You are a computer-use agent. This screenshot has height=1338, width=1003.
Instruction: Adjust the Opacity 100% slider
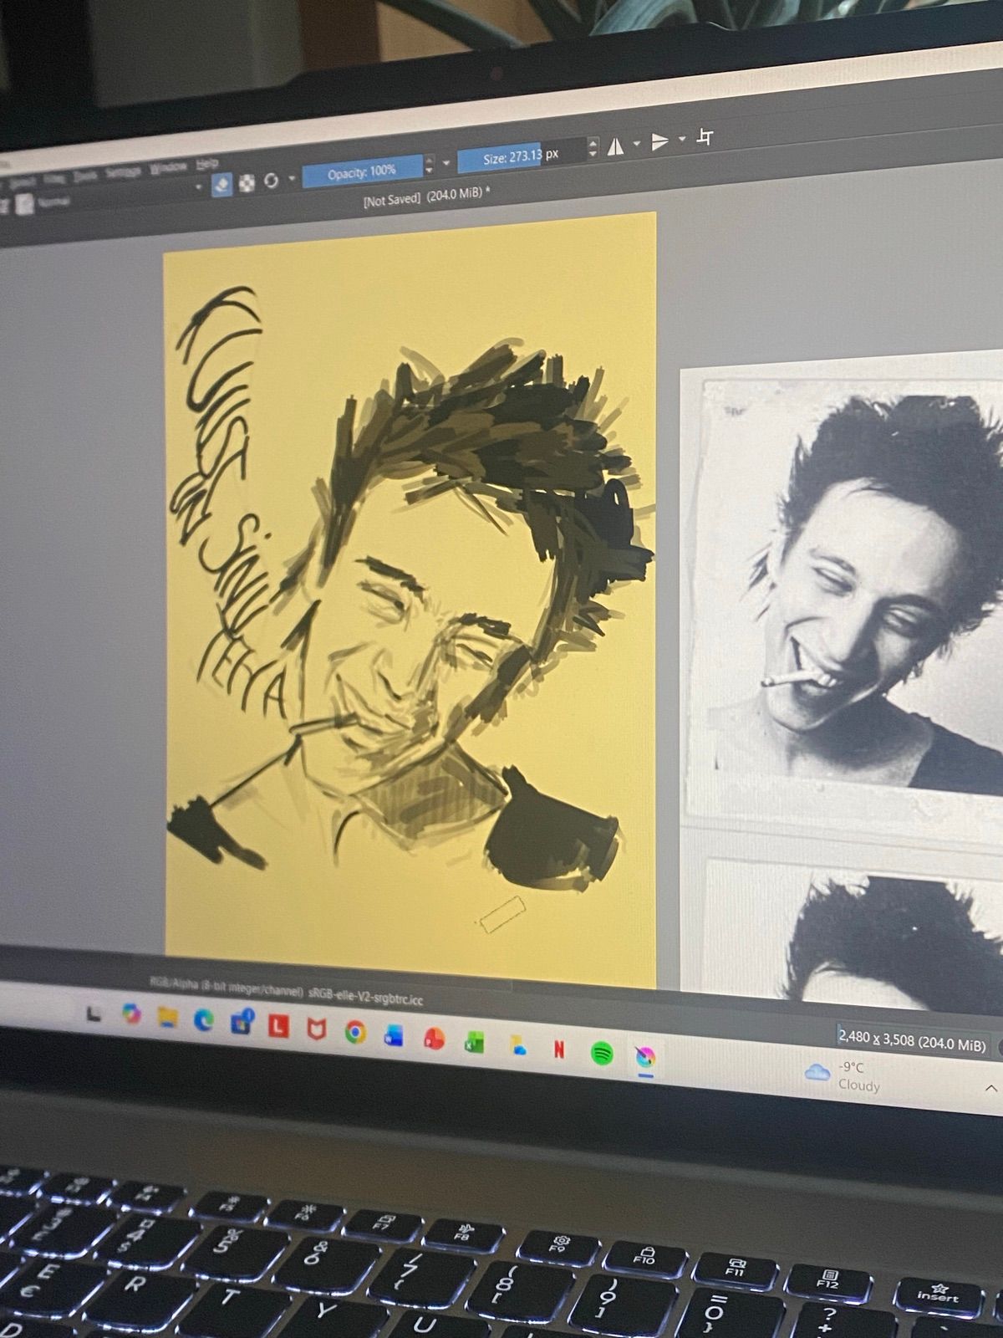tap(362, 171)
